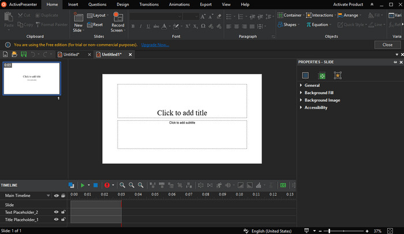Click the New Slide icon
The width and height of the screenshot is (404, 234).
click(x=78, y=17)
